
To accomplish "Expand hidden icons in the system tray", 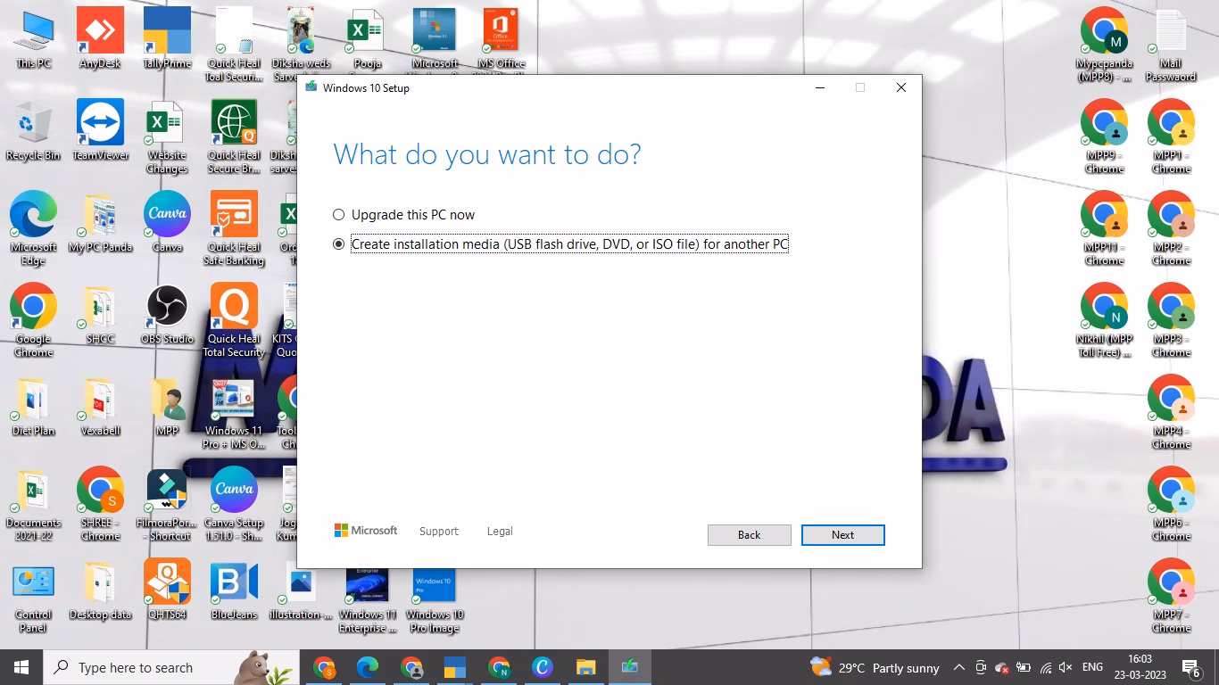I will tap(958, 667).
